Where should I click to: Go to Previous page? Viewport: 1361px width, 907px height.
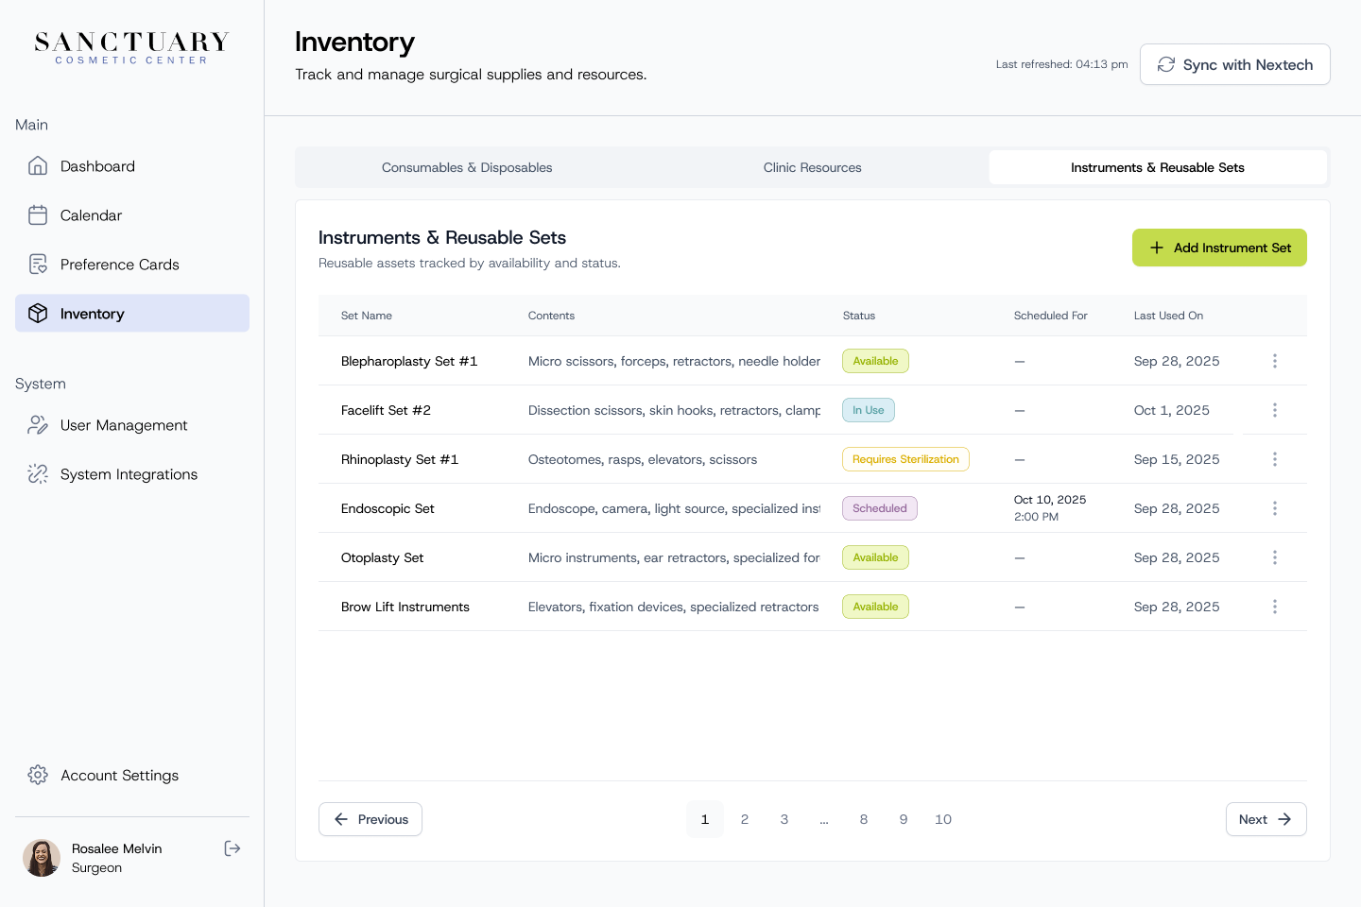[370, 819]
